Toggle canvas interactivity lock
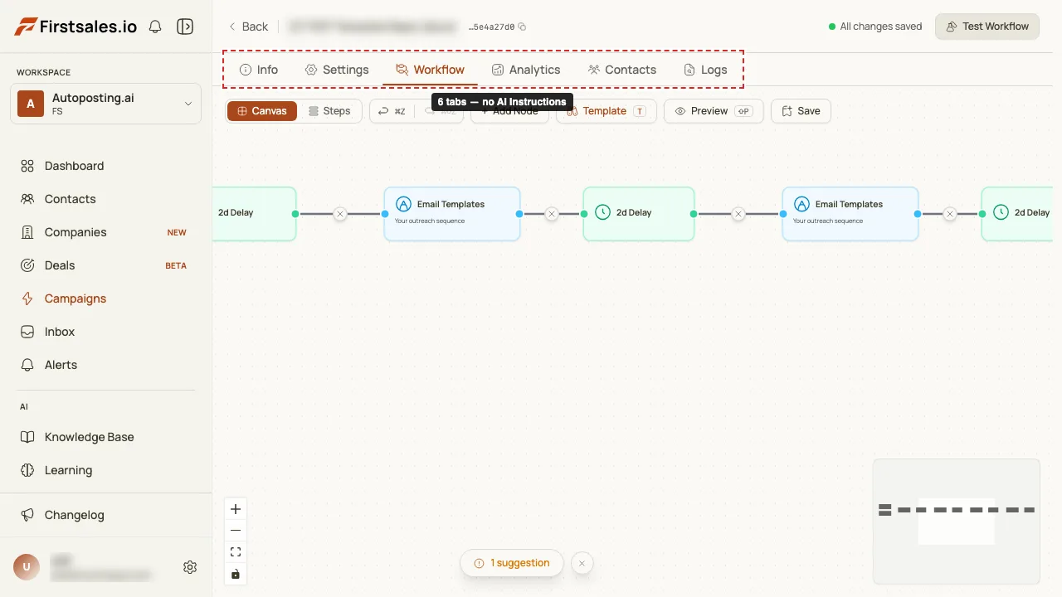1062x597 pixels. (x=236, y=574)
